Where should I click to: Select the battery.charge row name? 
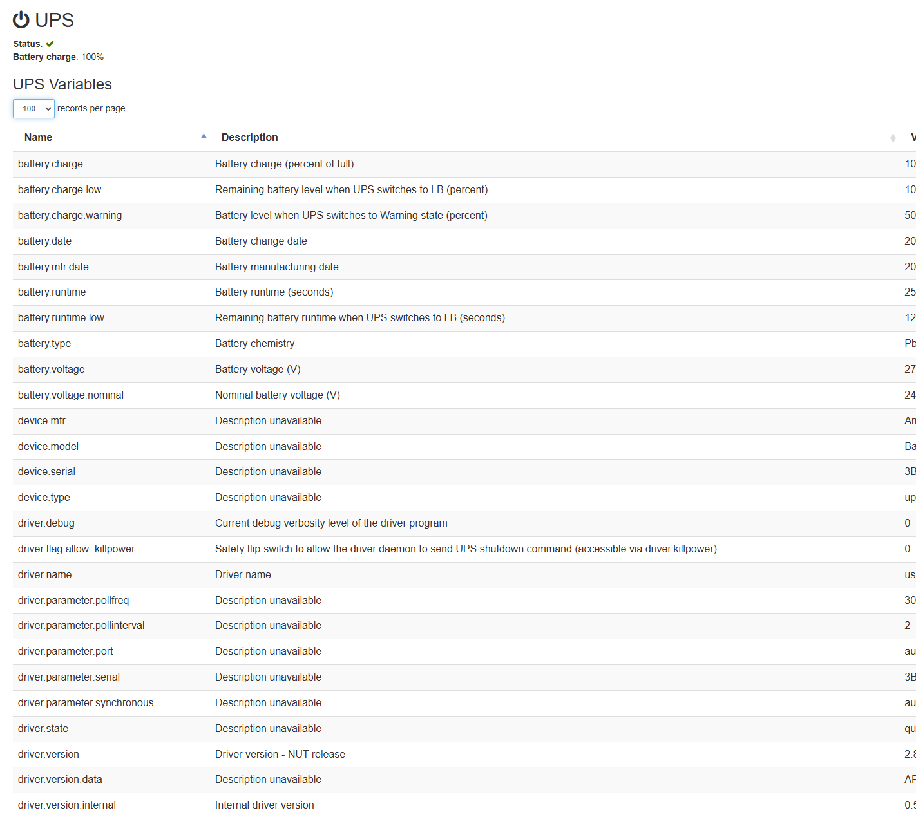pos(50,164)
